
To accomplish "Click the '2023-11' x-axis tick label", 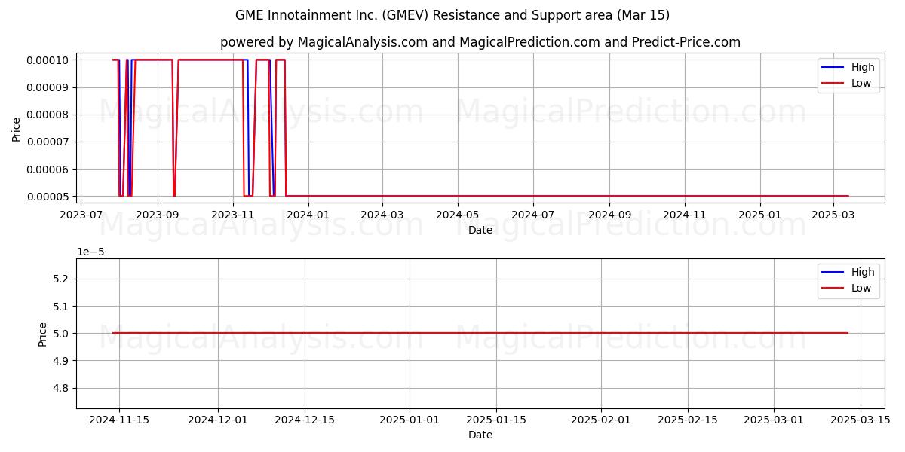I will [233, 215].
